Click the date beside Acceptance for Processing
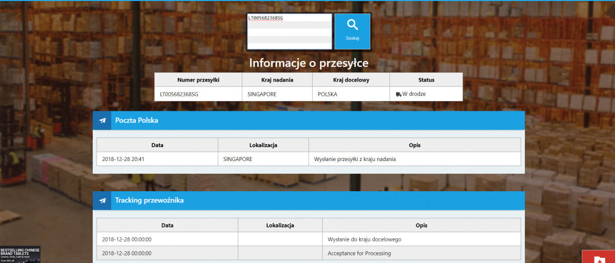This screenshot has width=615, height=263. tap(127, 253)
